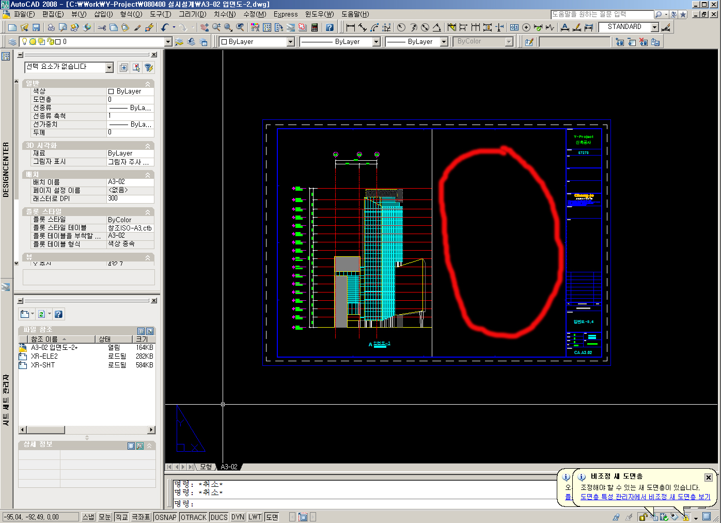Select XR-ELE2 in the file references list
The width and height of the screenshot is (721, 523).
(44, 356)
